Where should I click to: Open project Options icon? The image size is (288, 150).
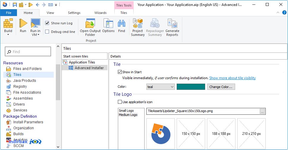[108, 23]
